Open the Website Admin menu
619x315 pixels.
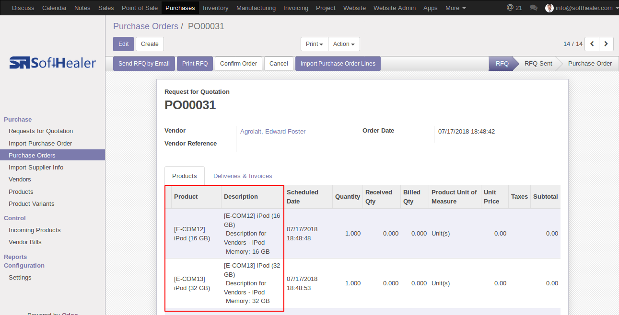(395, 8)
